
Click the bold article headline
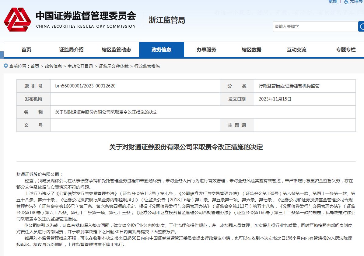(186, 147)
